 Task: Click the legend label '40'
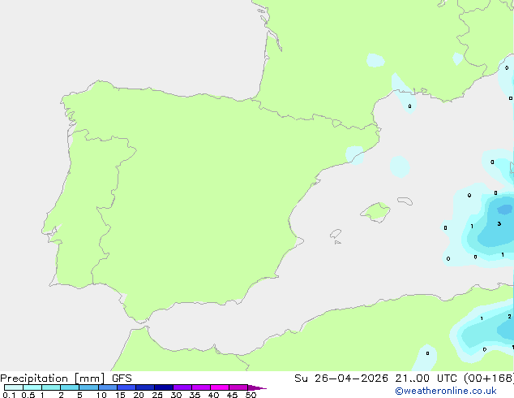coord(213,395)
